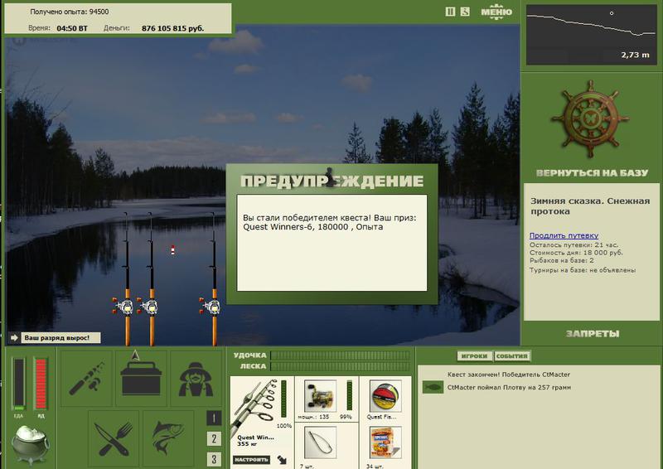Select the reel item thumbnail (мощн. 135)
Viewport: 663px width, 469px height.
pos(320,396)
